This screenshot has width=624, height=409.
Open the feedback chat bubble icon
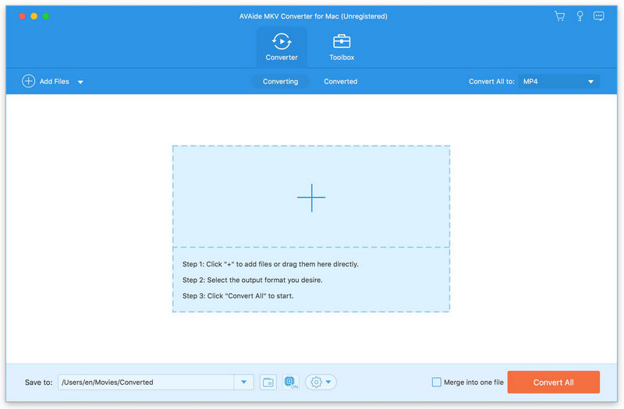tap(598, 16)
